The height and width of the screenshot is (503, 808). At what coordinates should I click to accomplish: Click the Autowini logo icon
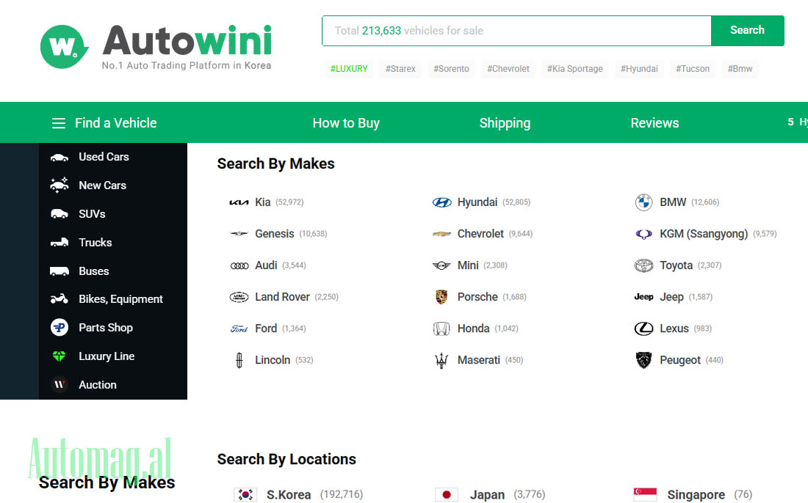pos(64,46)
